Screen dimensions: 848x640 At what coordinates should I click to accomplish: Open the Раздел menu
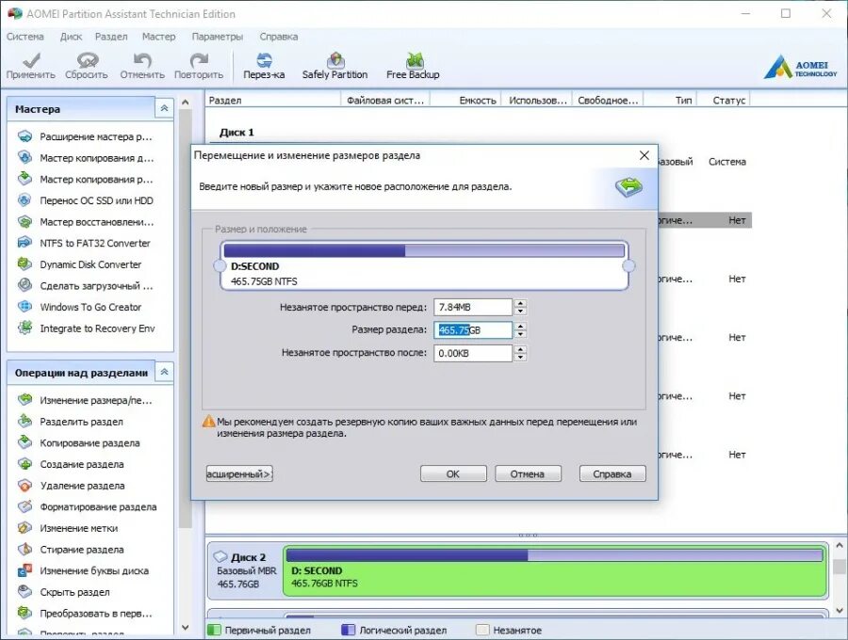coord(111,36)
